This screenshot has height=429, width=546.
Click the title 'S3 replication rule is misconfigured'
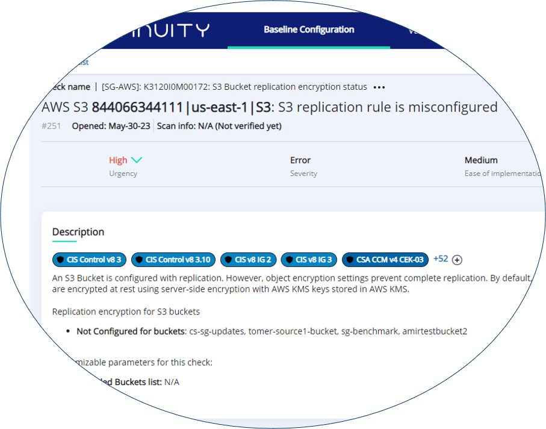388,107
